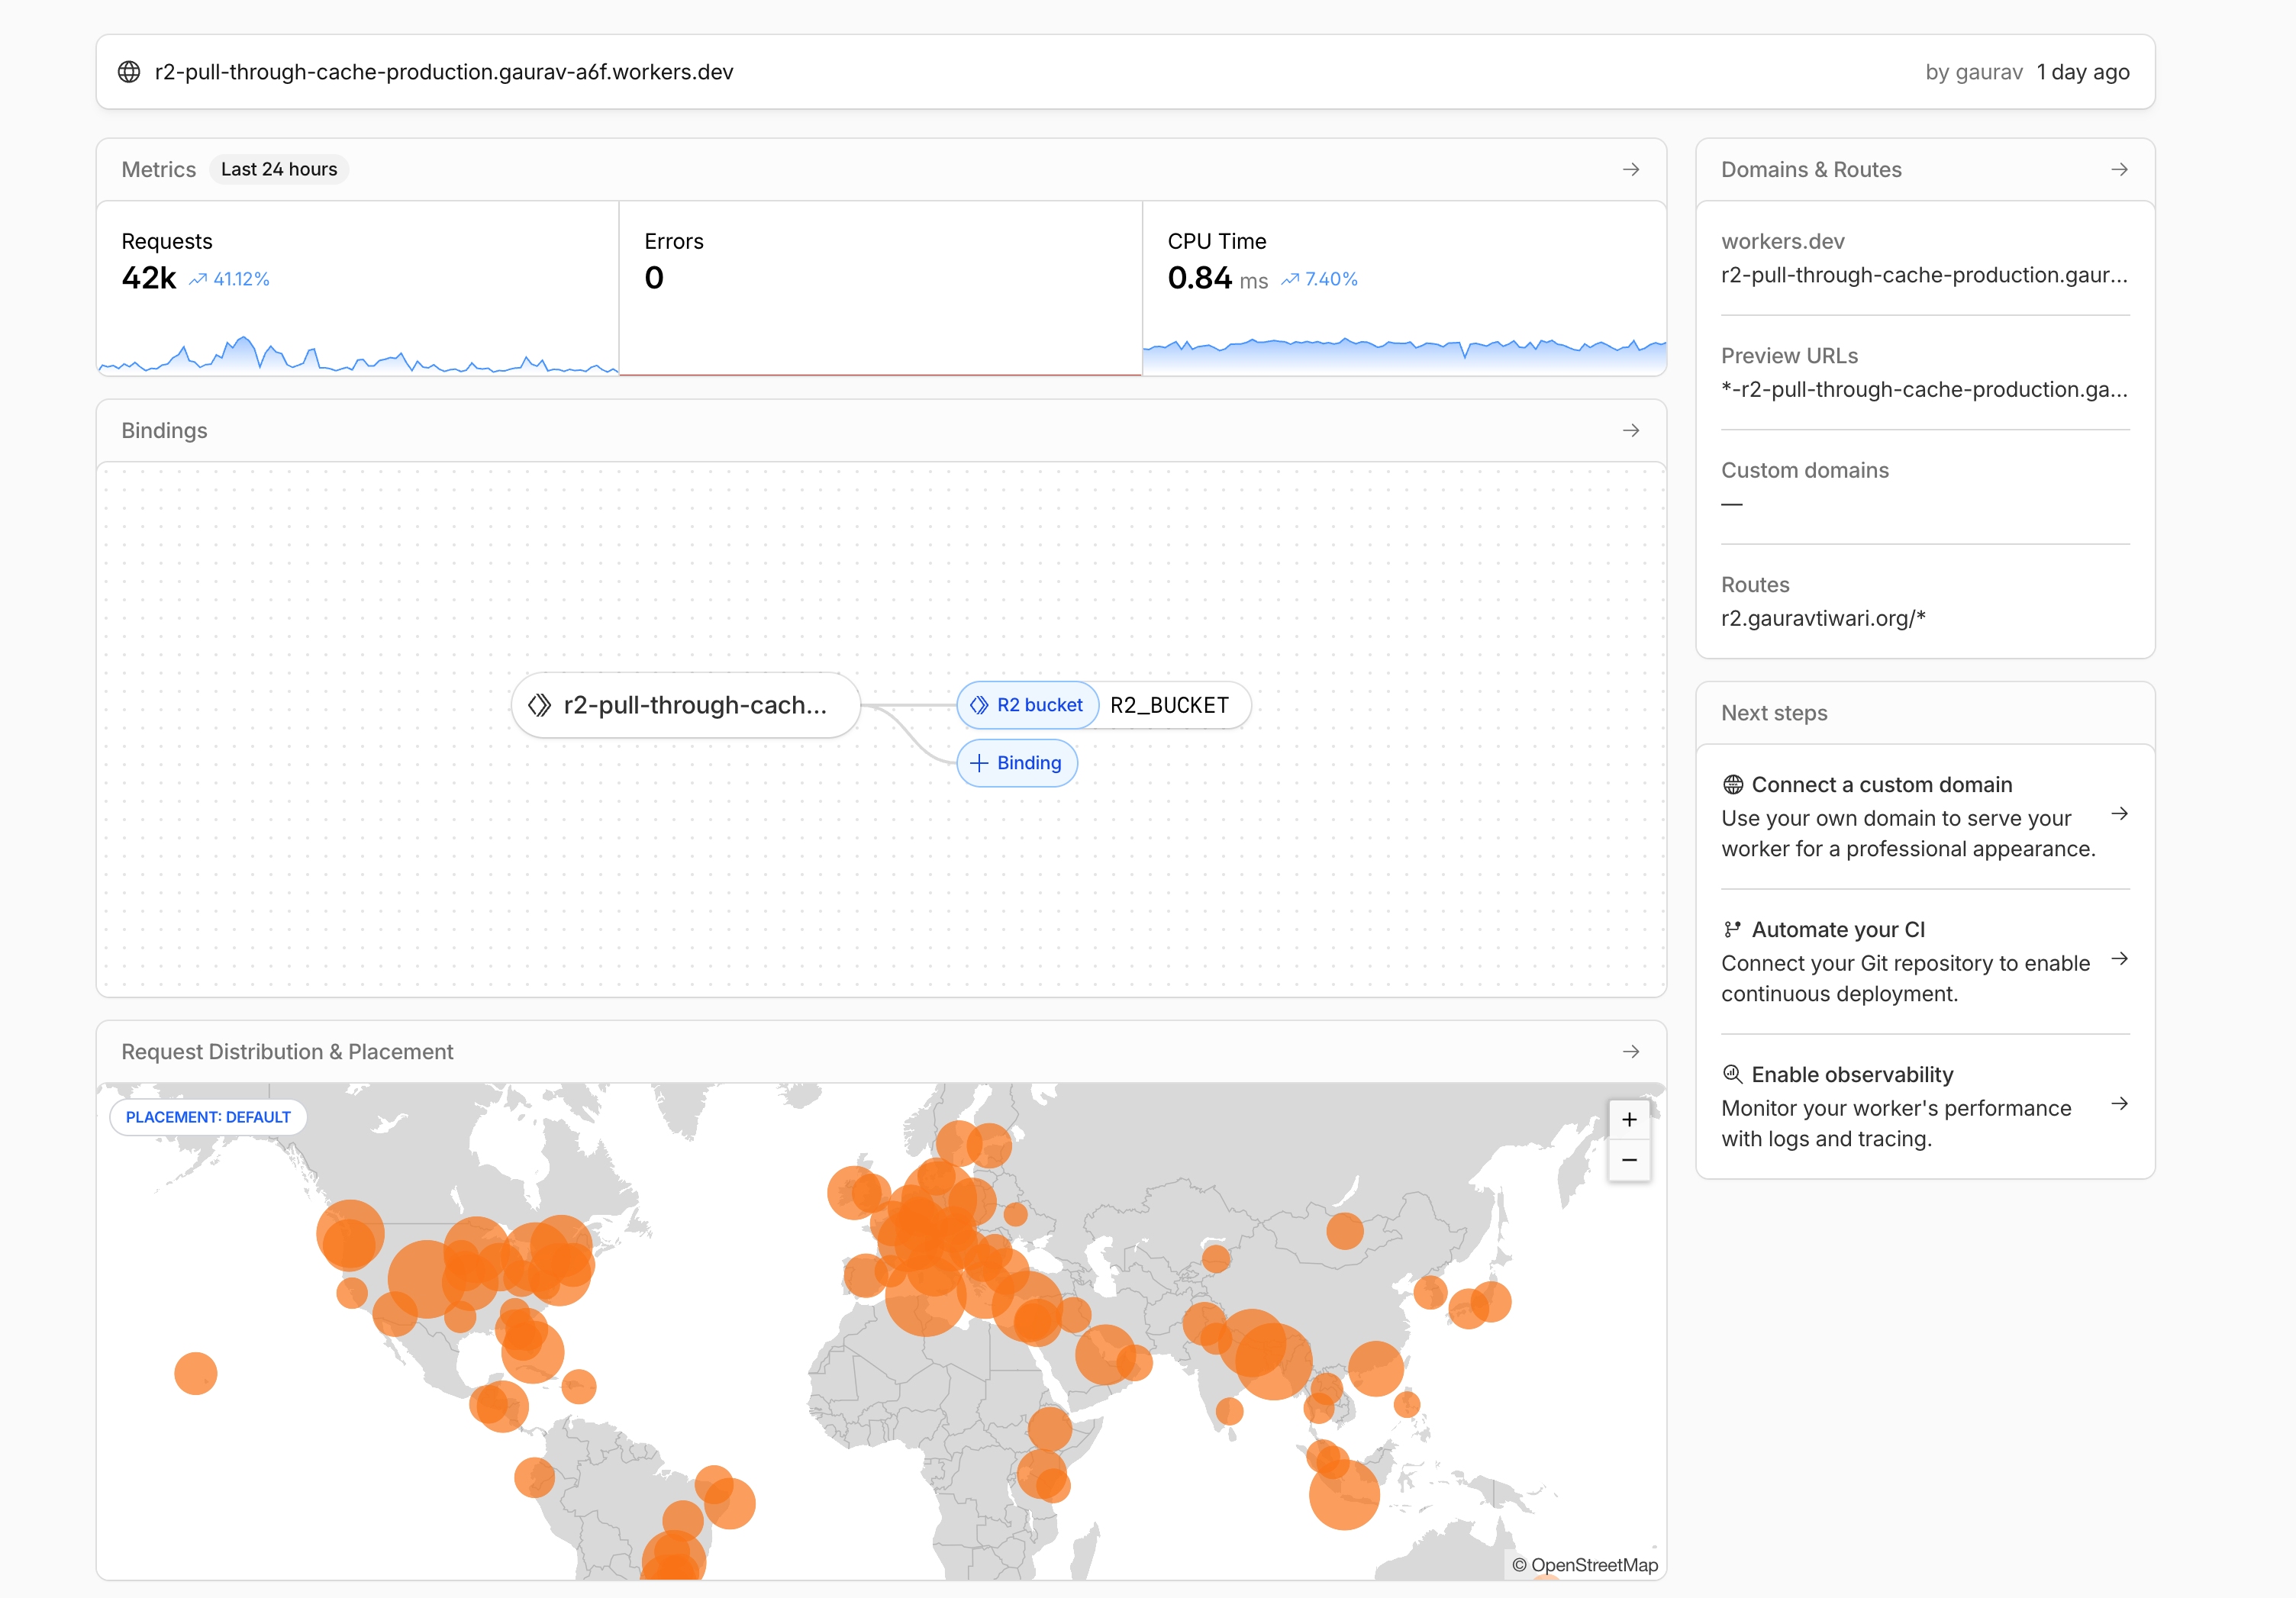The image size is (2296, 1598).
Task: Click the Automate your CI branch icon
Action: [1732, 928]
